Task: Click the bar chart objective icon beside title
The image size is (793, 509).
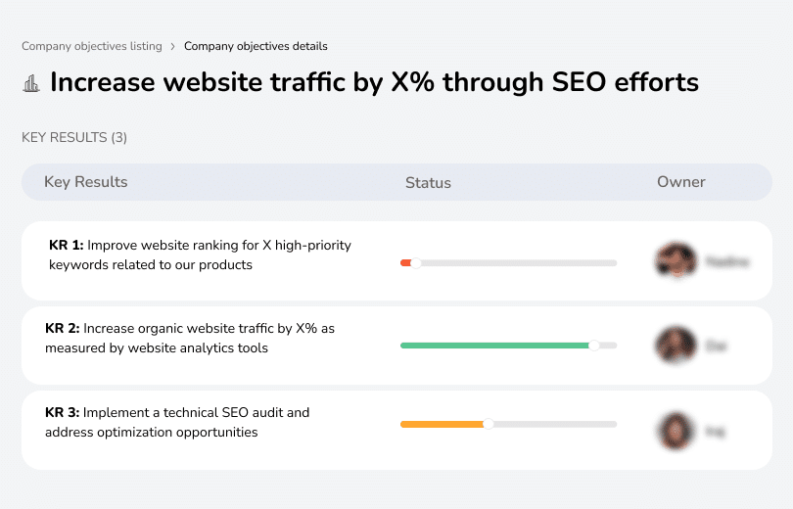Action: click(x=30, y=83)
